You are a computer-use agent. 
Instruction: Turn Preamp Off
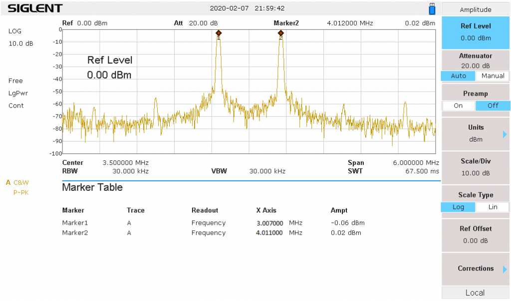(493, 106)
